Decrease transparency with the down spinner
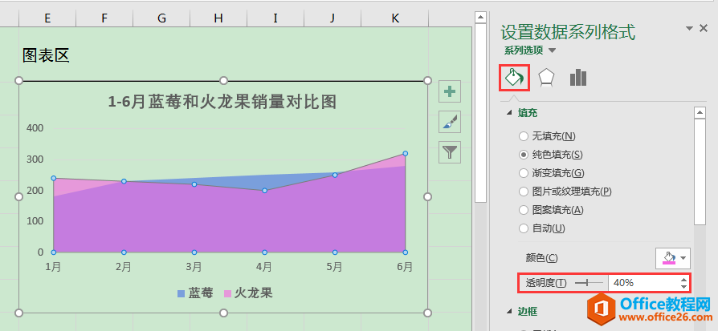 [x=684, y=287]
